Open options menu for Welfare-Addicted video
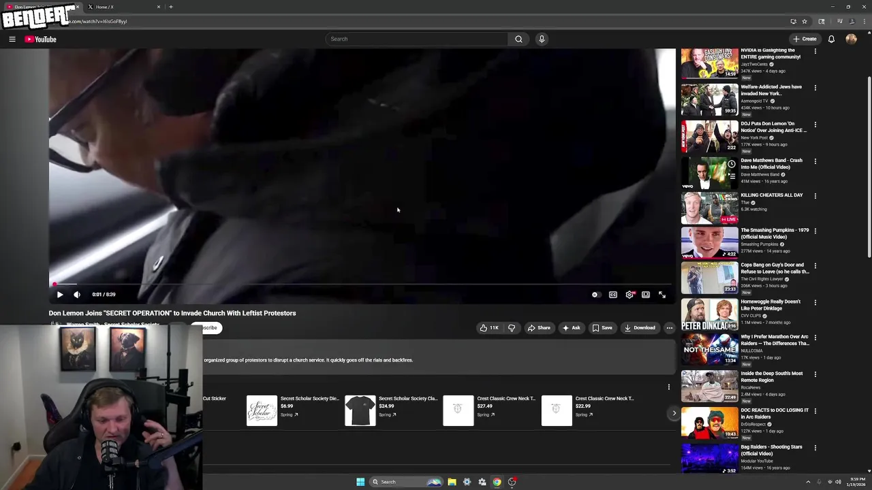Image resolution: width=872 pixels, height=490 pixels. (815, 88)
